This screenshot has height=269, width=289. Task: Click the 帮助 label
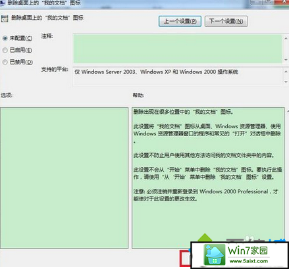point(138,95)
